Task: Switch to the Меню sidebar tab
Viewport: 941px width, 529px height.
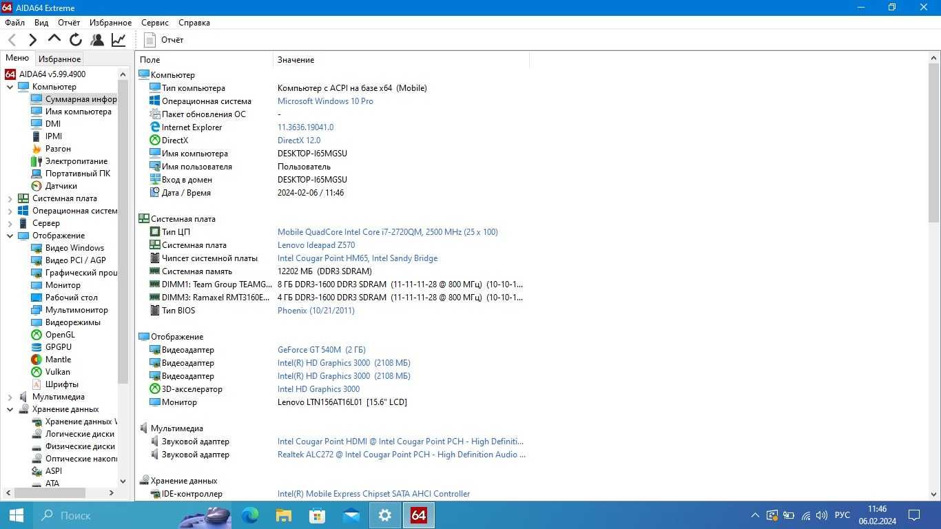Action: pyautogui.click(x=17, y=58)
